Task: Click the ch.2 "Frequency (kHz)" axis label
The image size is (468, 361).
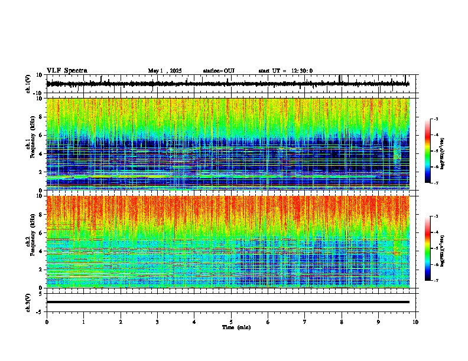Action: coord(32,235)
